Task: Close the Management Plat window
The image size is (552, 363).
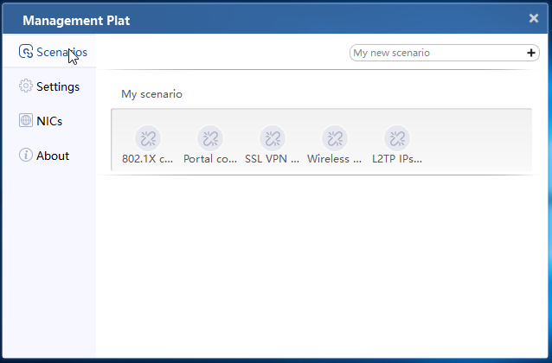Action: pyautogui.click(x=534, y=18)
